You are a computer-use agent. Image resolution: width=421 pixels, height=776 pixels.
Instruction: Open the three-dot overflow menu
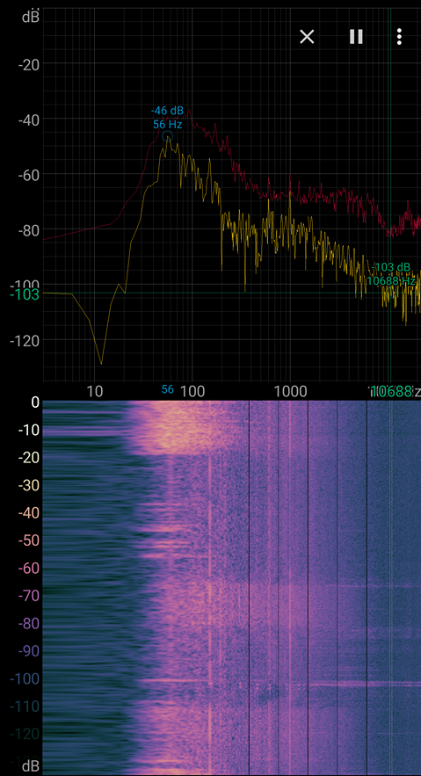(x=399, y=37)
